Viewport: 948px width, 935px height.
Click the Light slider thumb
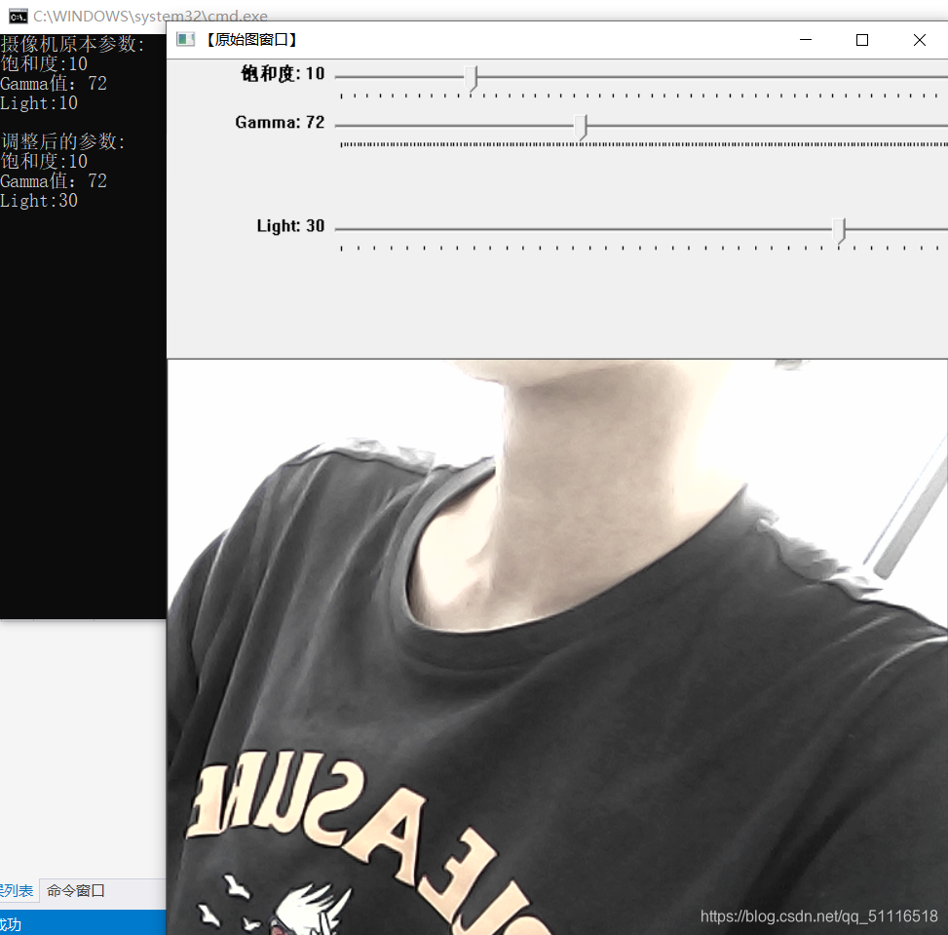coord(839,230)
